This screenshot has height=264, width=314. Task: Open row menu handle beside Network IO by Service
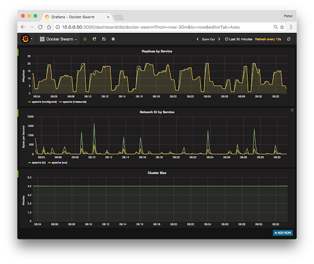pyautogui.click(x=18, y=113)
